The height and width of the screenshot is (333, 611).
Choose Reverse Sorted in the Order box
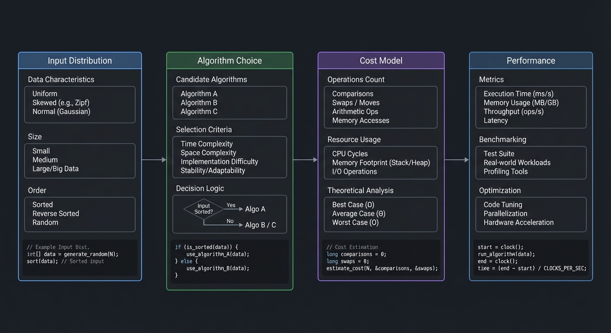point(56,213)
